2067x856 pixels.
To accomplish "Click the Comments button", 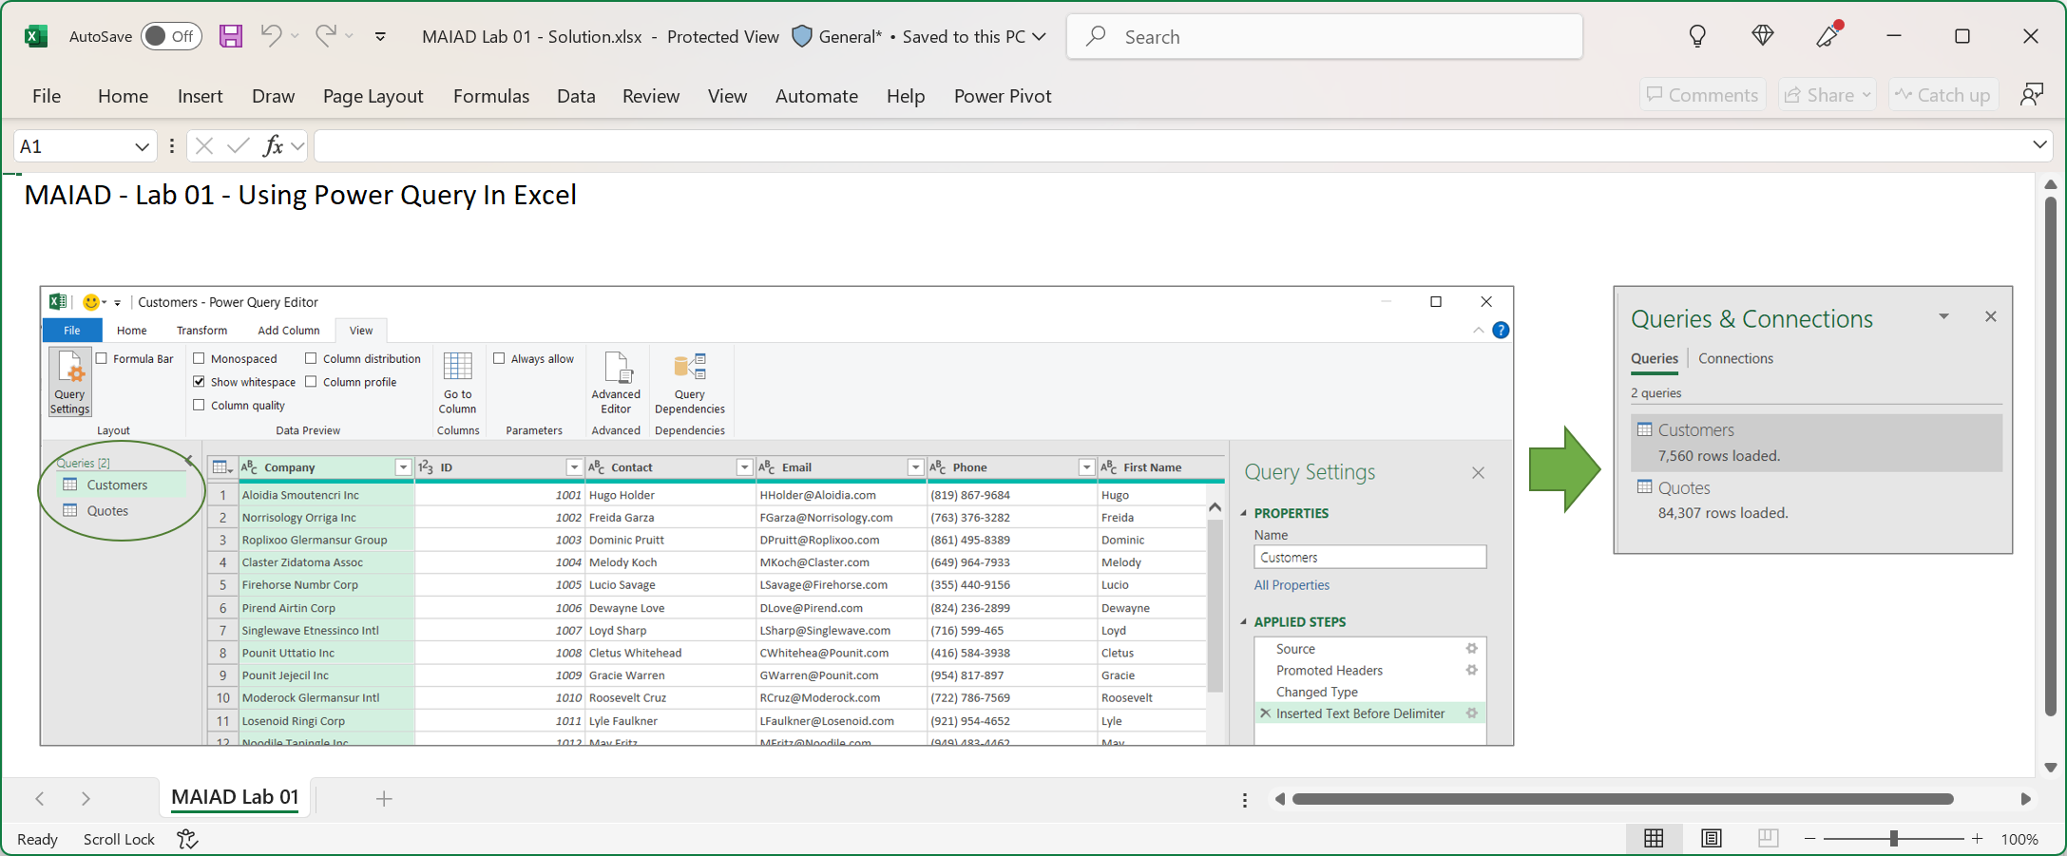I will click(x=1702, y=95).
